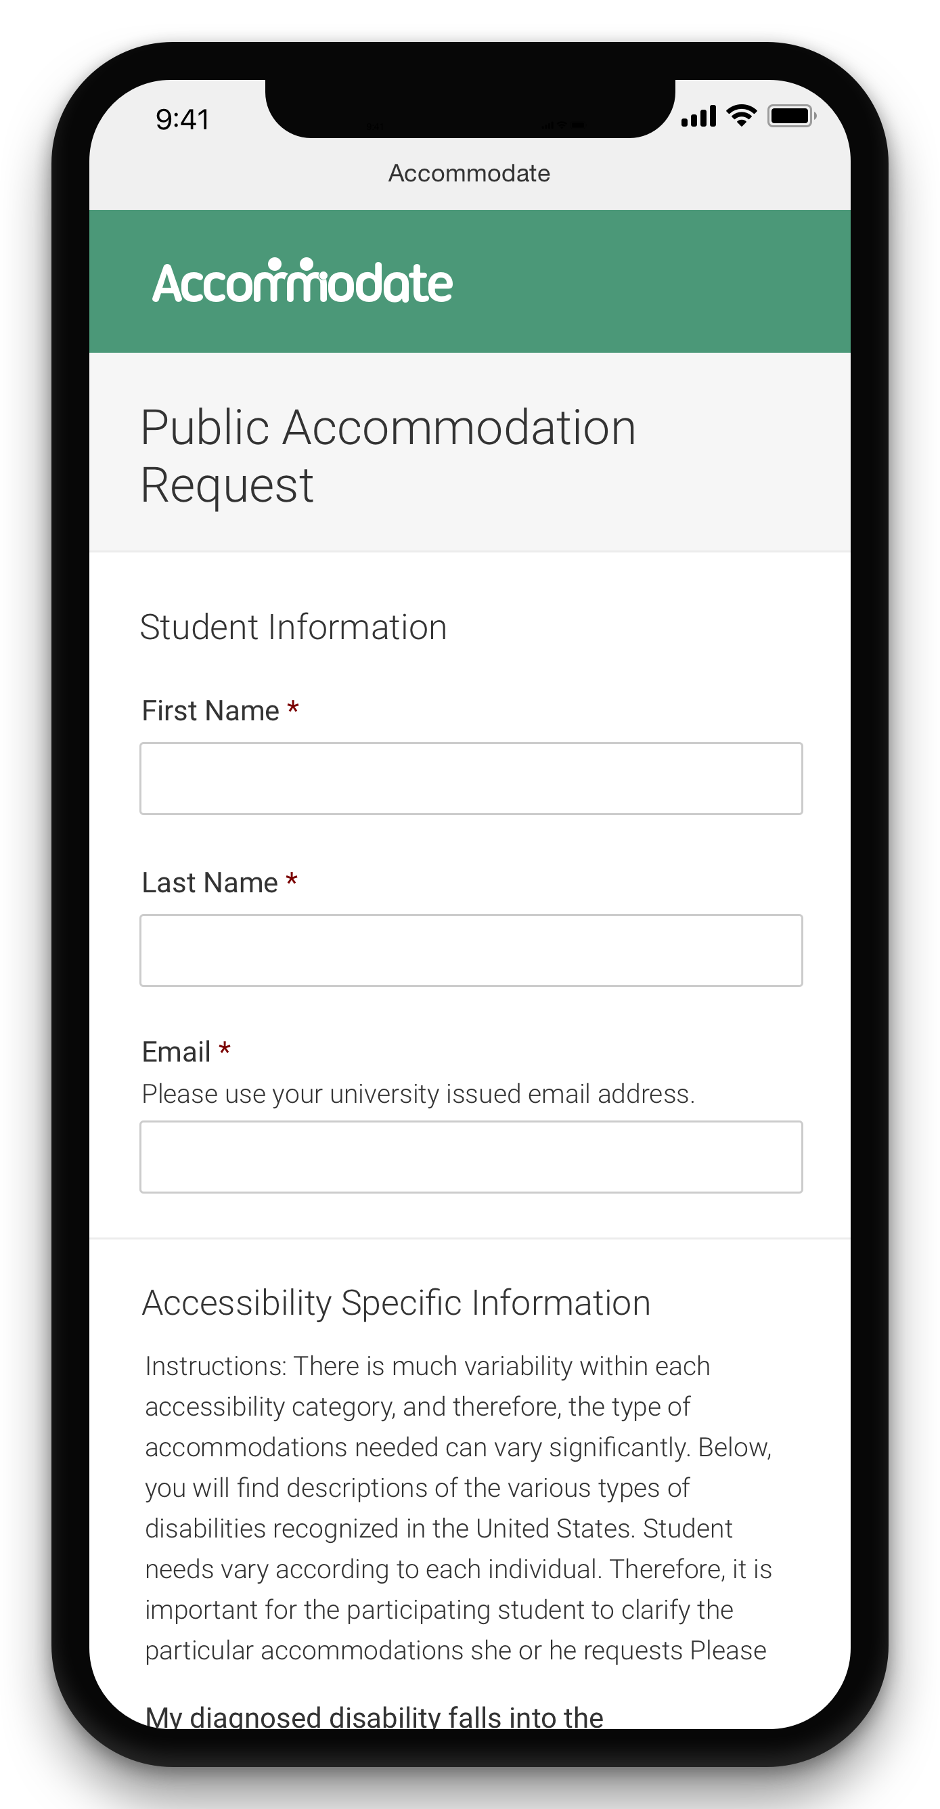This screenshot has height=1809, width=940.
Task: Tap the cellular signal bars icon
Action: click(x=698, y=116)
